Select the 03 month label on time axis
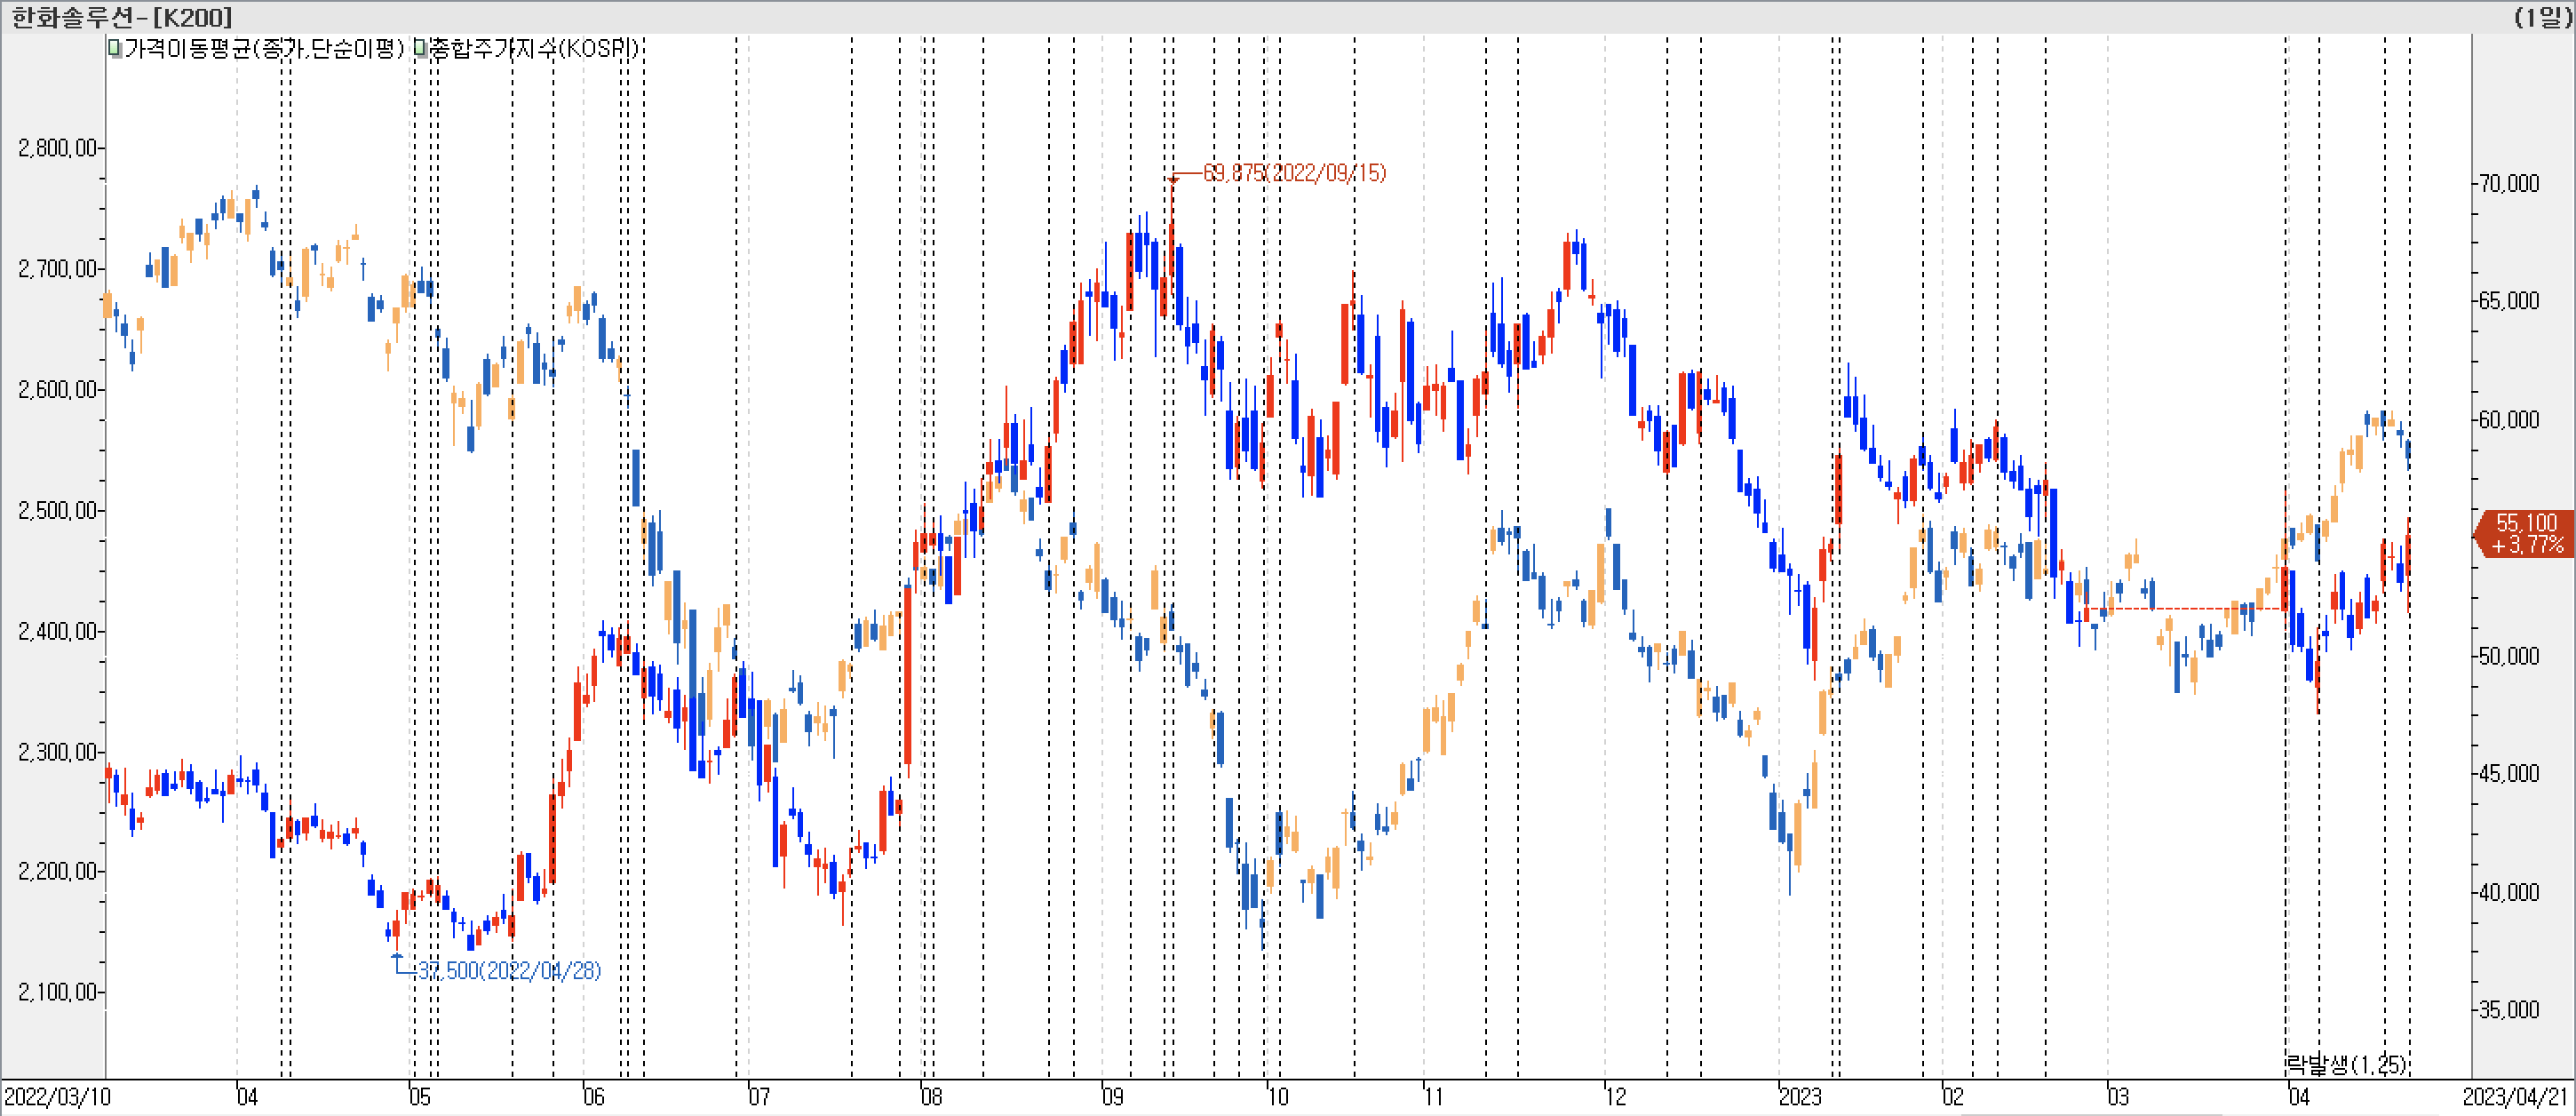The height and width of the screenshot is (1116, 2576). [2118, 1097]
